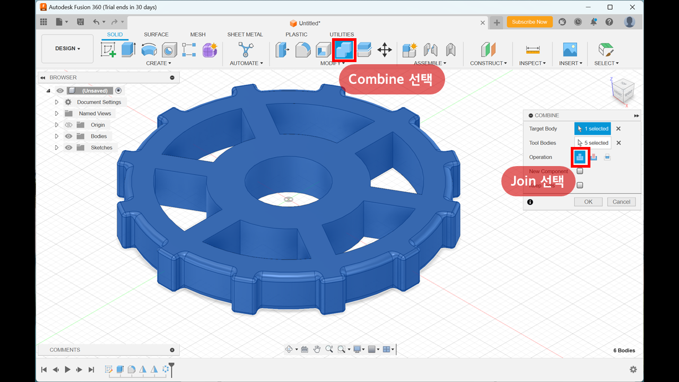Screen dimensions: 679x382
Task: Open the CONSTRUCT dropdown menu
Action: [x=489, y=63]
